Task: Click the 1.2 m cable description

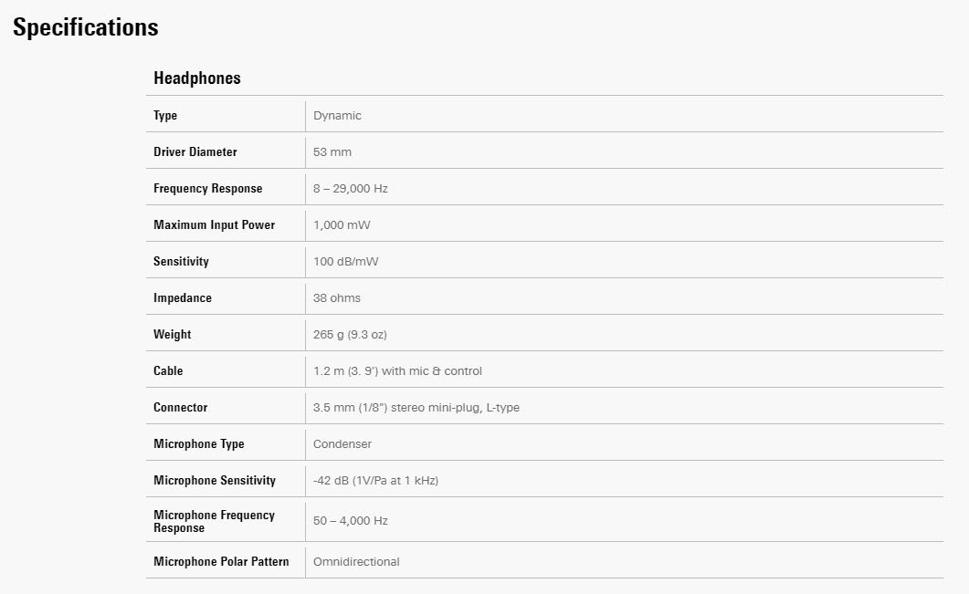Action: pos(397,371)
